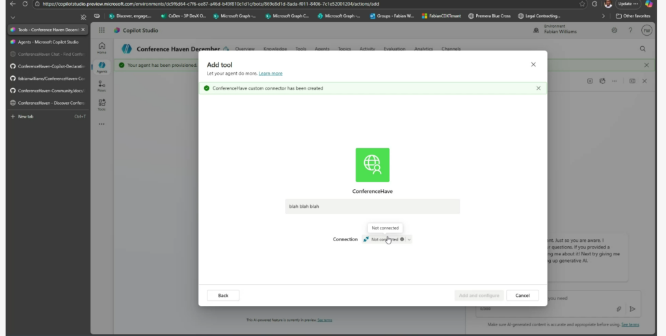
Task: Open Tools in the left navigation rail
Action: [x=101, y=105]
